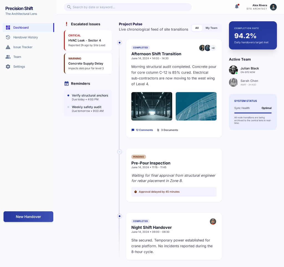
Task: Expand the +2 additional participants badge
Action: tap(213, 48)
